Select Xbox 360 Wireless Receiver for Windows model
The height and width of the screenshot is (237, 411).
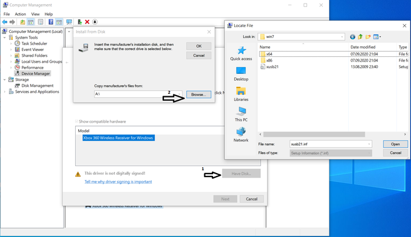click(118, 138)
